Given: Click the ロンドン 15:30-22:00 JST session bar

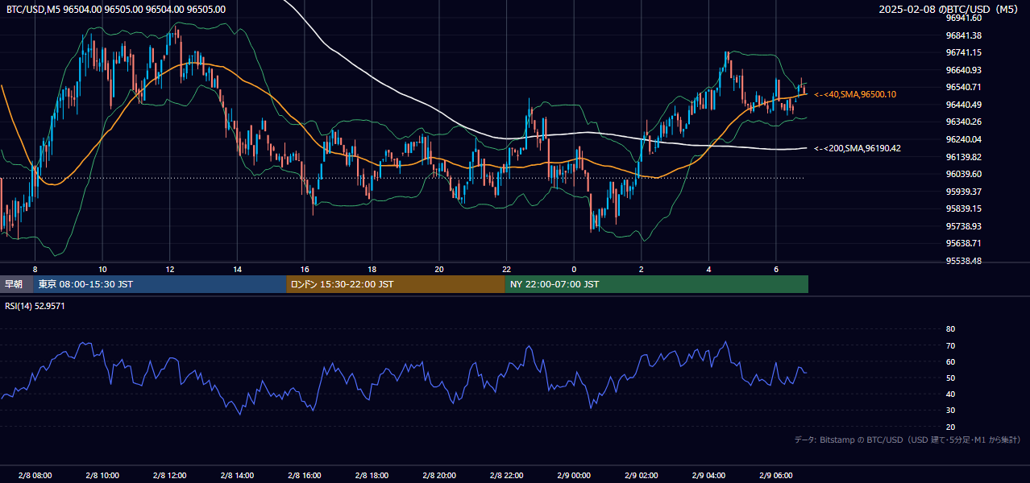Looking at the screenshot, I should (x=396, y=284).
